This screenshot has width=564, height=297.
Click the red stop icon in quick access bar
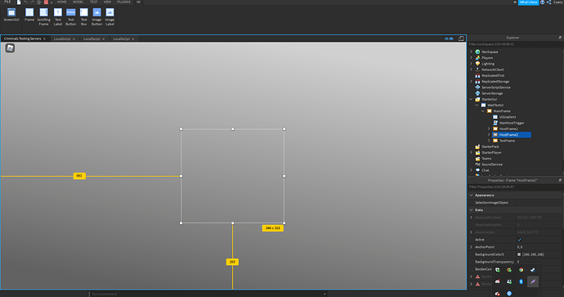click(46, 2)
